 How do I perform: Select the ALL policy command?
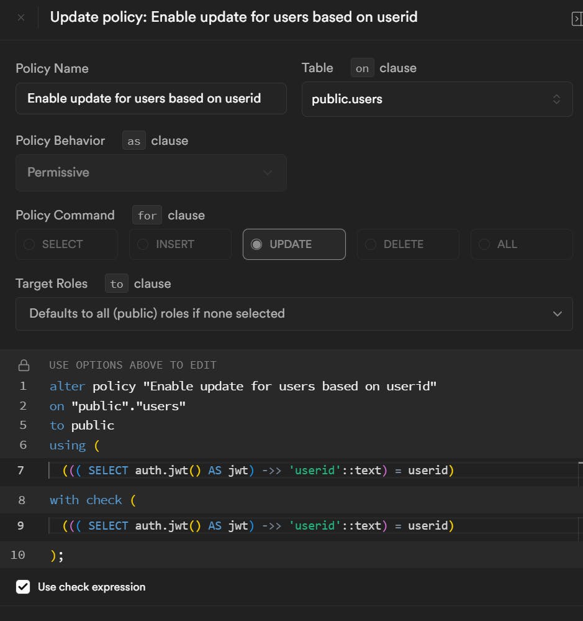521,244
